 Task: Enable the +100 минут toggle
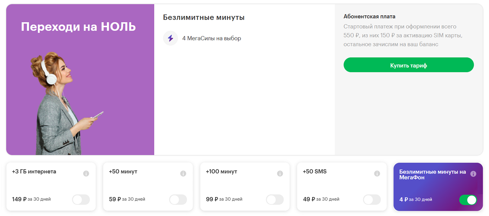(275, 200)
